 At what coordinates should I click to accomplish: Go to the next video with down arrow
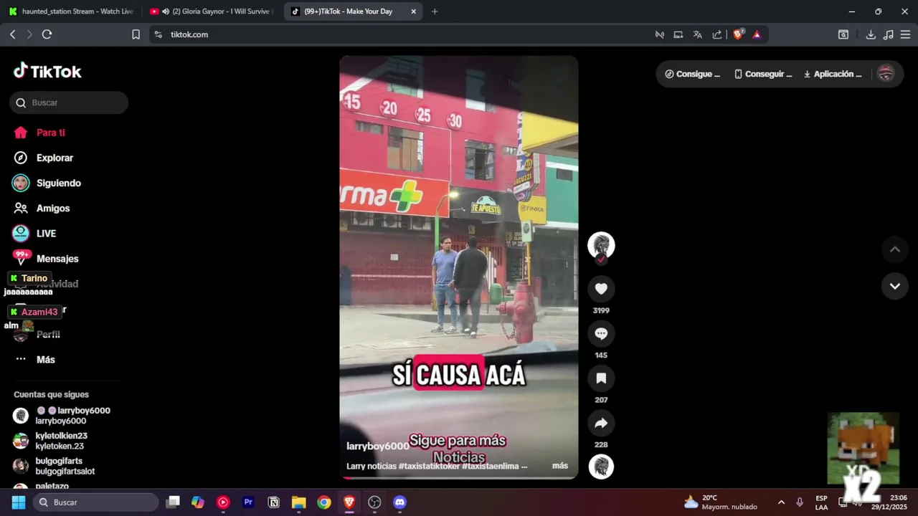tap(894, 286)
